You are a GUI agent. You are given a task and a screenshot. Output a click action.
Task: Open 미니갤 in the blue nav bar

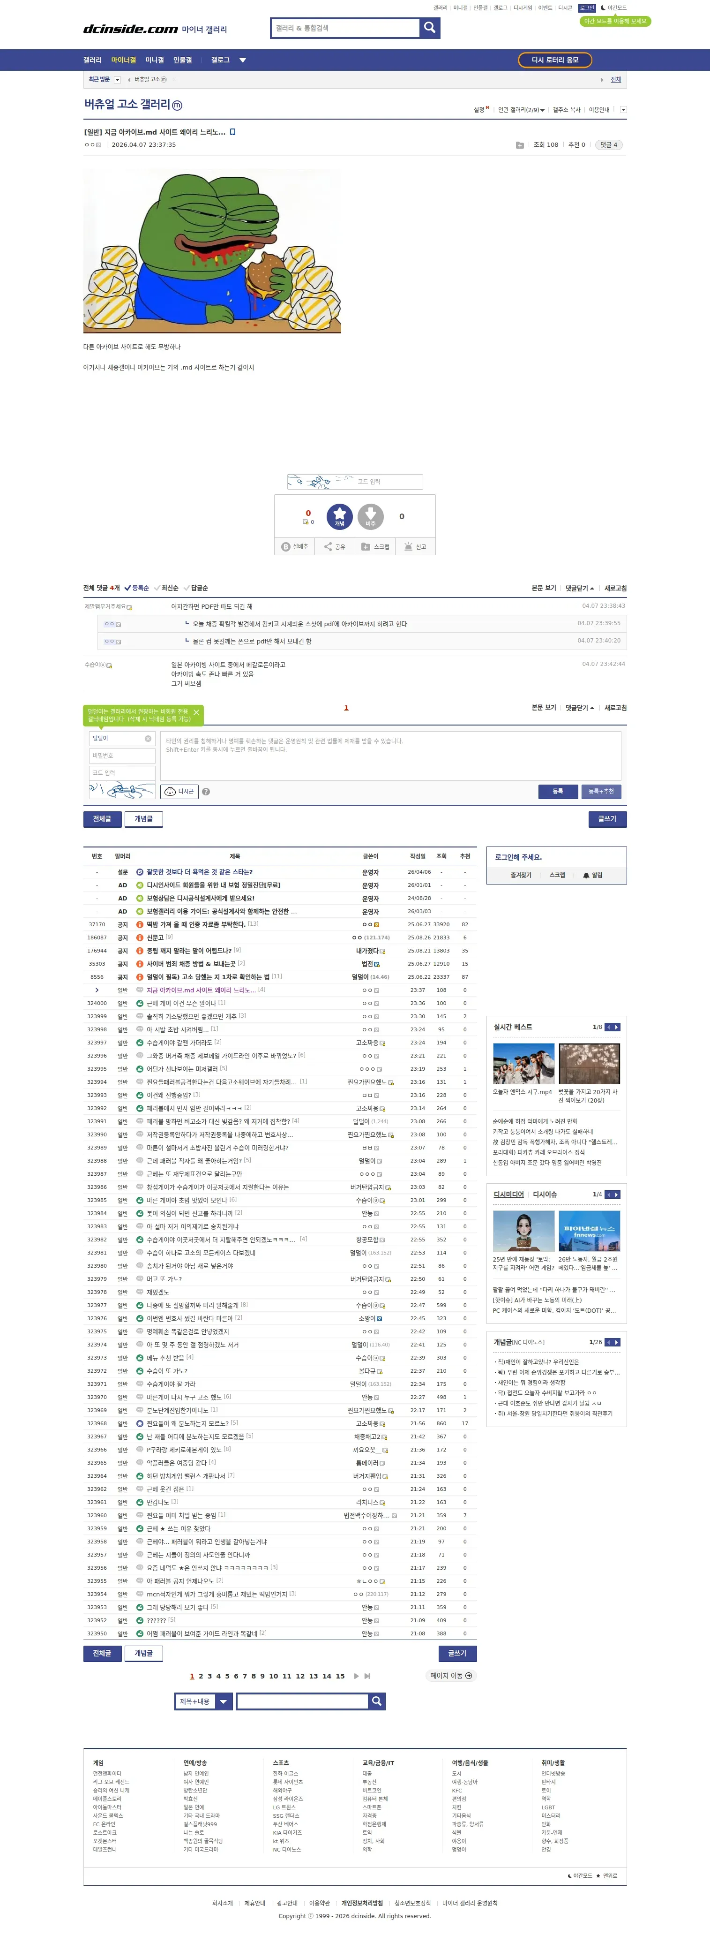coord(155,60)
